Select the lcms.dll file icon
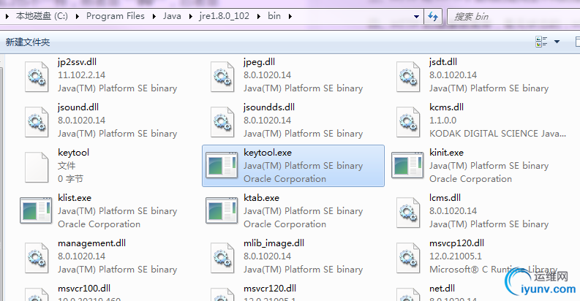580x301 pixels. pyautogui.click(x=408, y=213)
